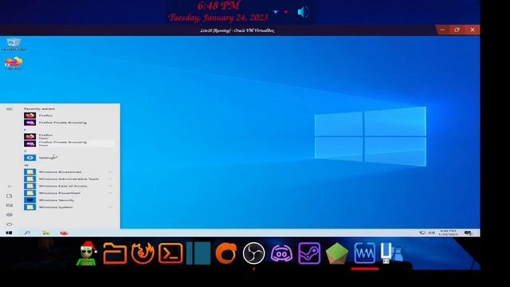The width and height of the screenshot is (510, 287).
Task: Open guest taskbar clock and date
Action: [448, 233]
